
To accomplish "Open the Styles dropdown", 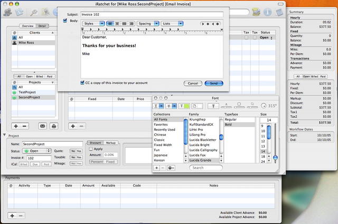I will click(x=93, y=24).
